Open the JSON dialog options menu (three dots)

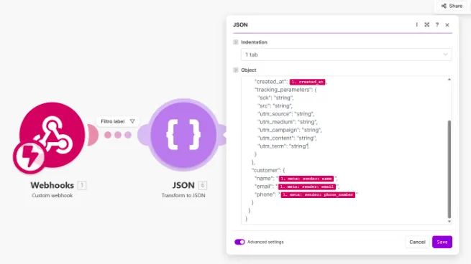click(x=416, y=24)
